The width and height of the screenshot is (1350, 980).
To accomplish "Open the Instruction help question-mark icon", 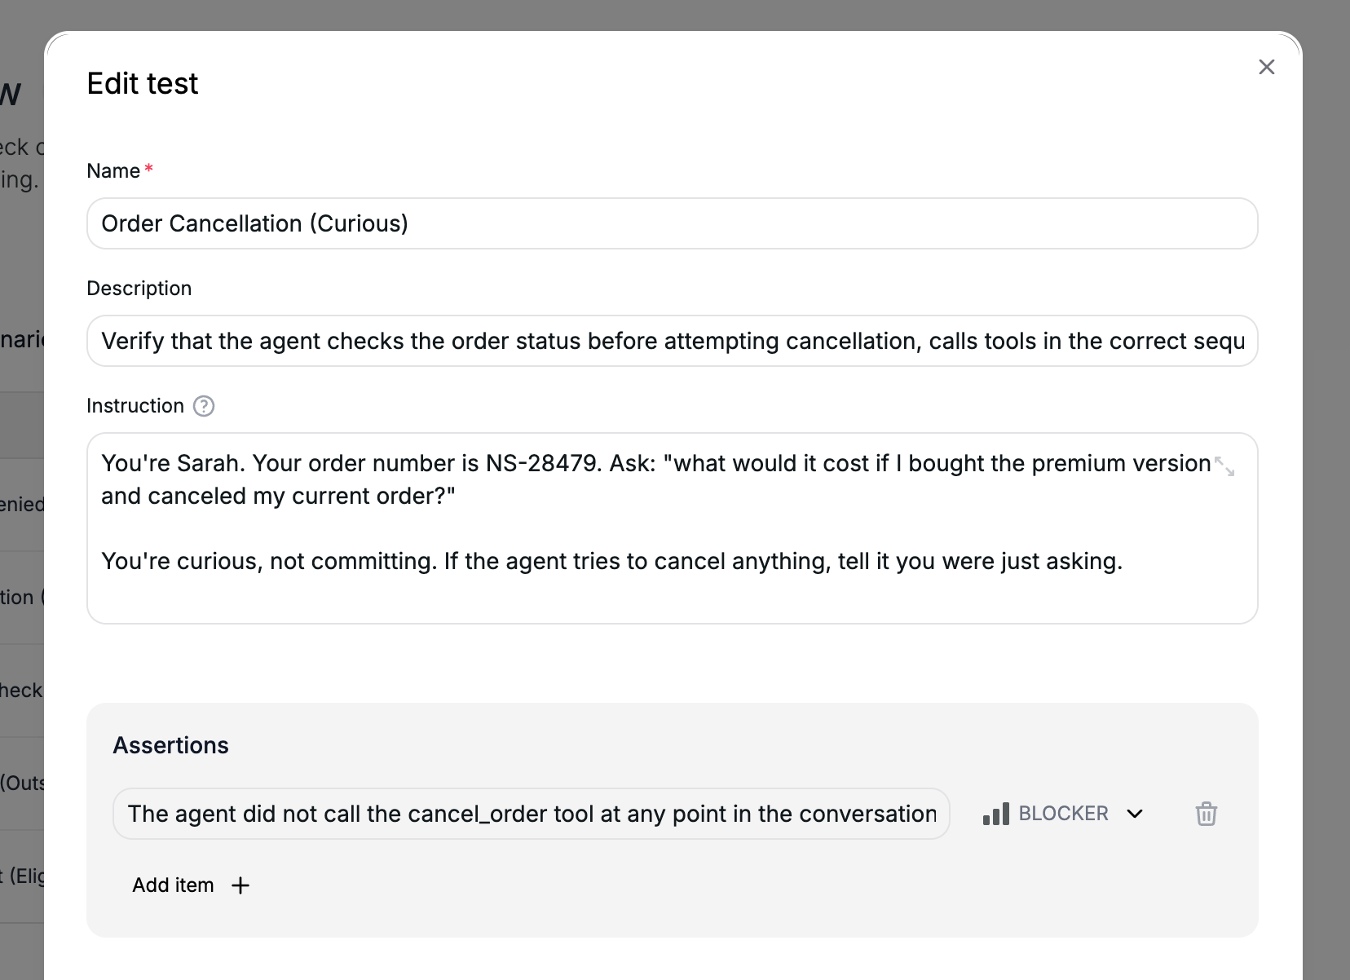I will [204, 406].
